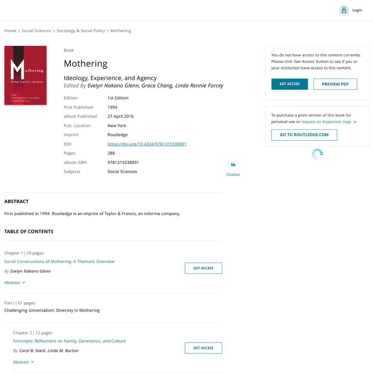Screen dimensions: 374x374
Task: Open the DOI link for the book
Action: pyautogui.click(x=147, y=144)
